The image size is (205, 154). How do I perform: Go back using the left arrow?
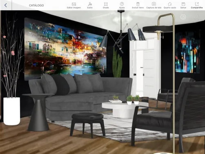click(5, 5)
